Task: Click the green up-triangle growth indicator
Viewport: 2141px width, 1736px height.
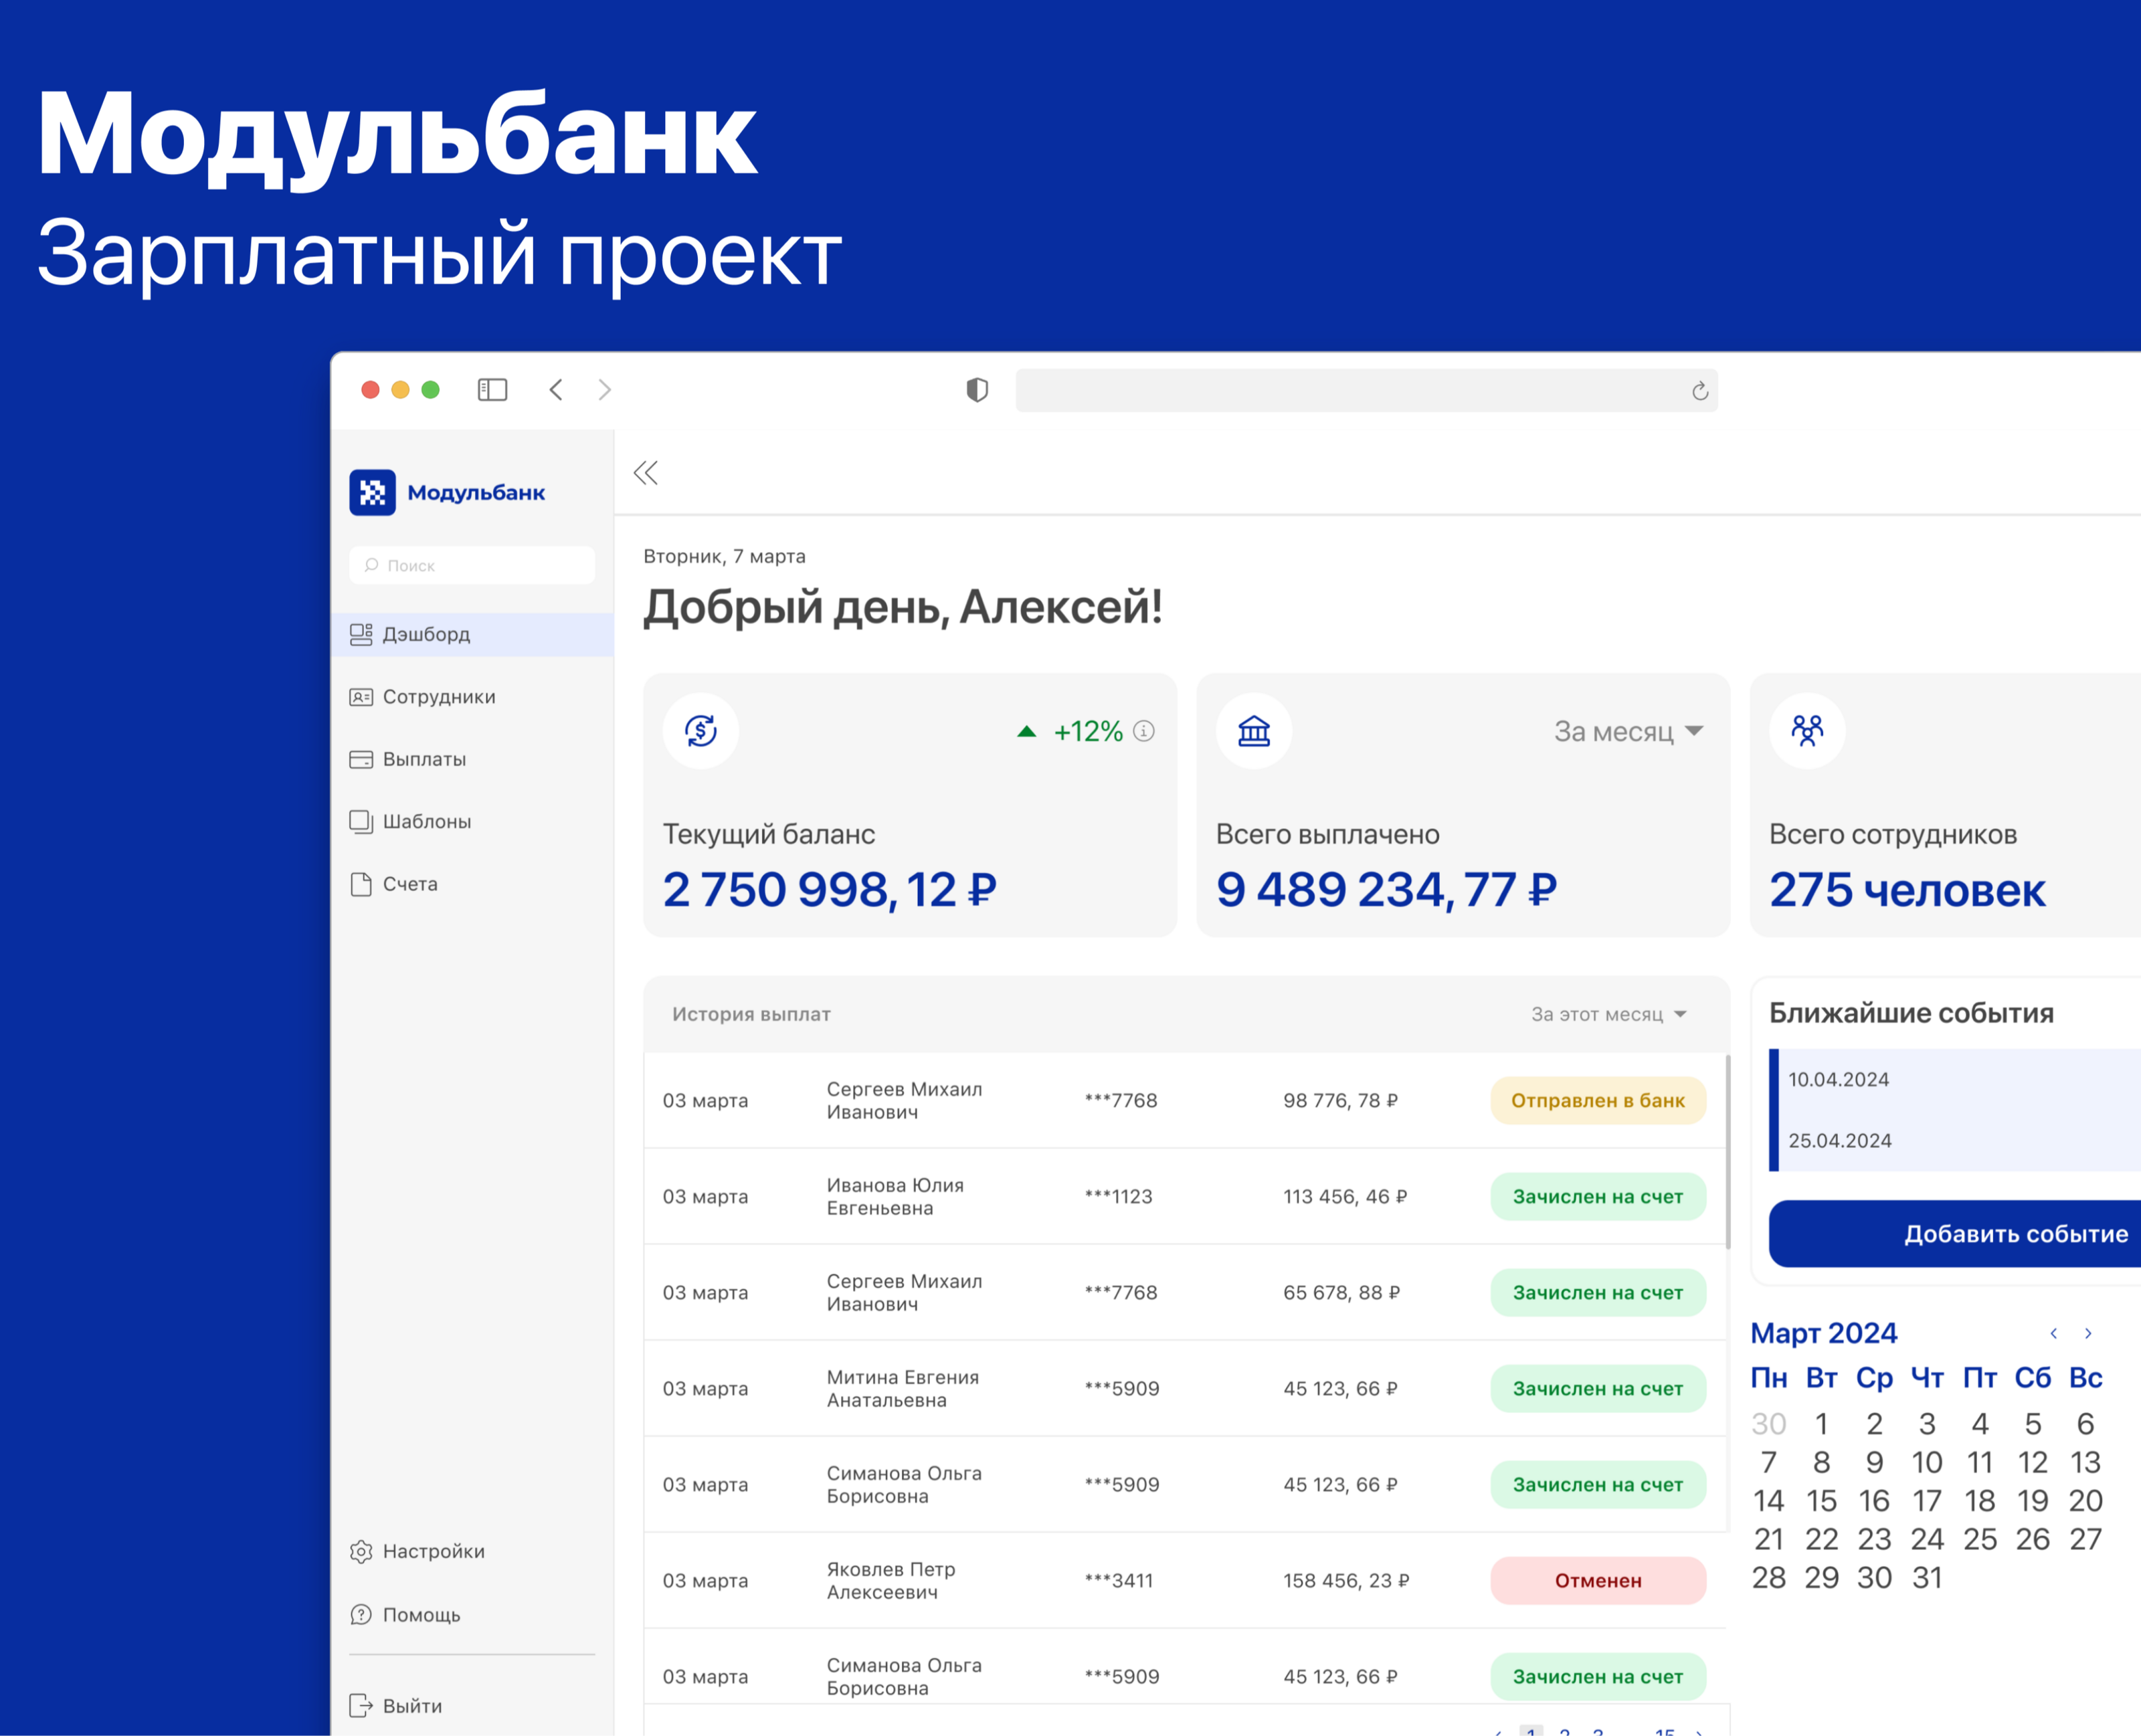Action: coord(1027,731)
